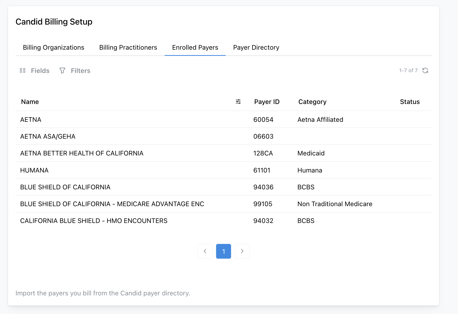The width and height of the screenshot is (458, 314).
Task: Click payer ID 61101
Action: point(262,170)
